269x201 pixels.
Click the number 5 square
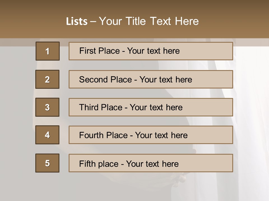pos(47,163)
